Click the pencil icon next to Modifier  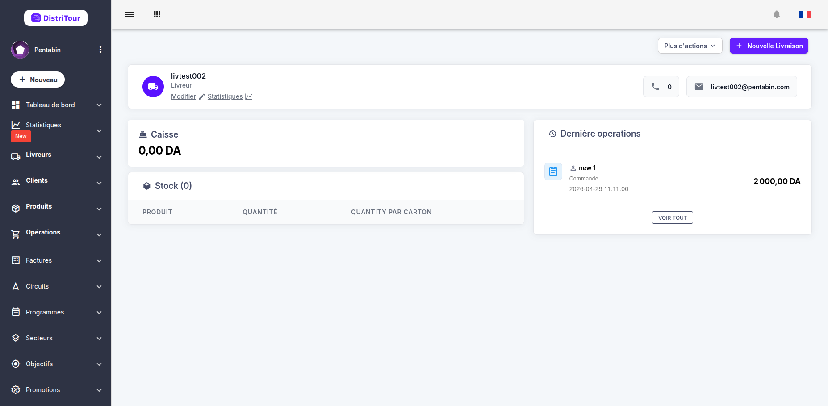(x=202, y=96)
